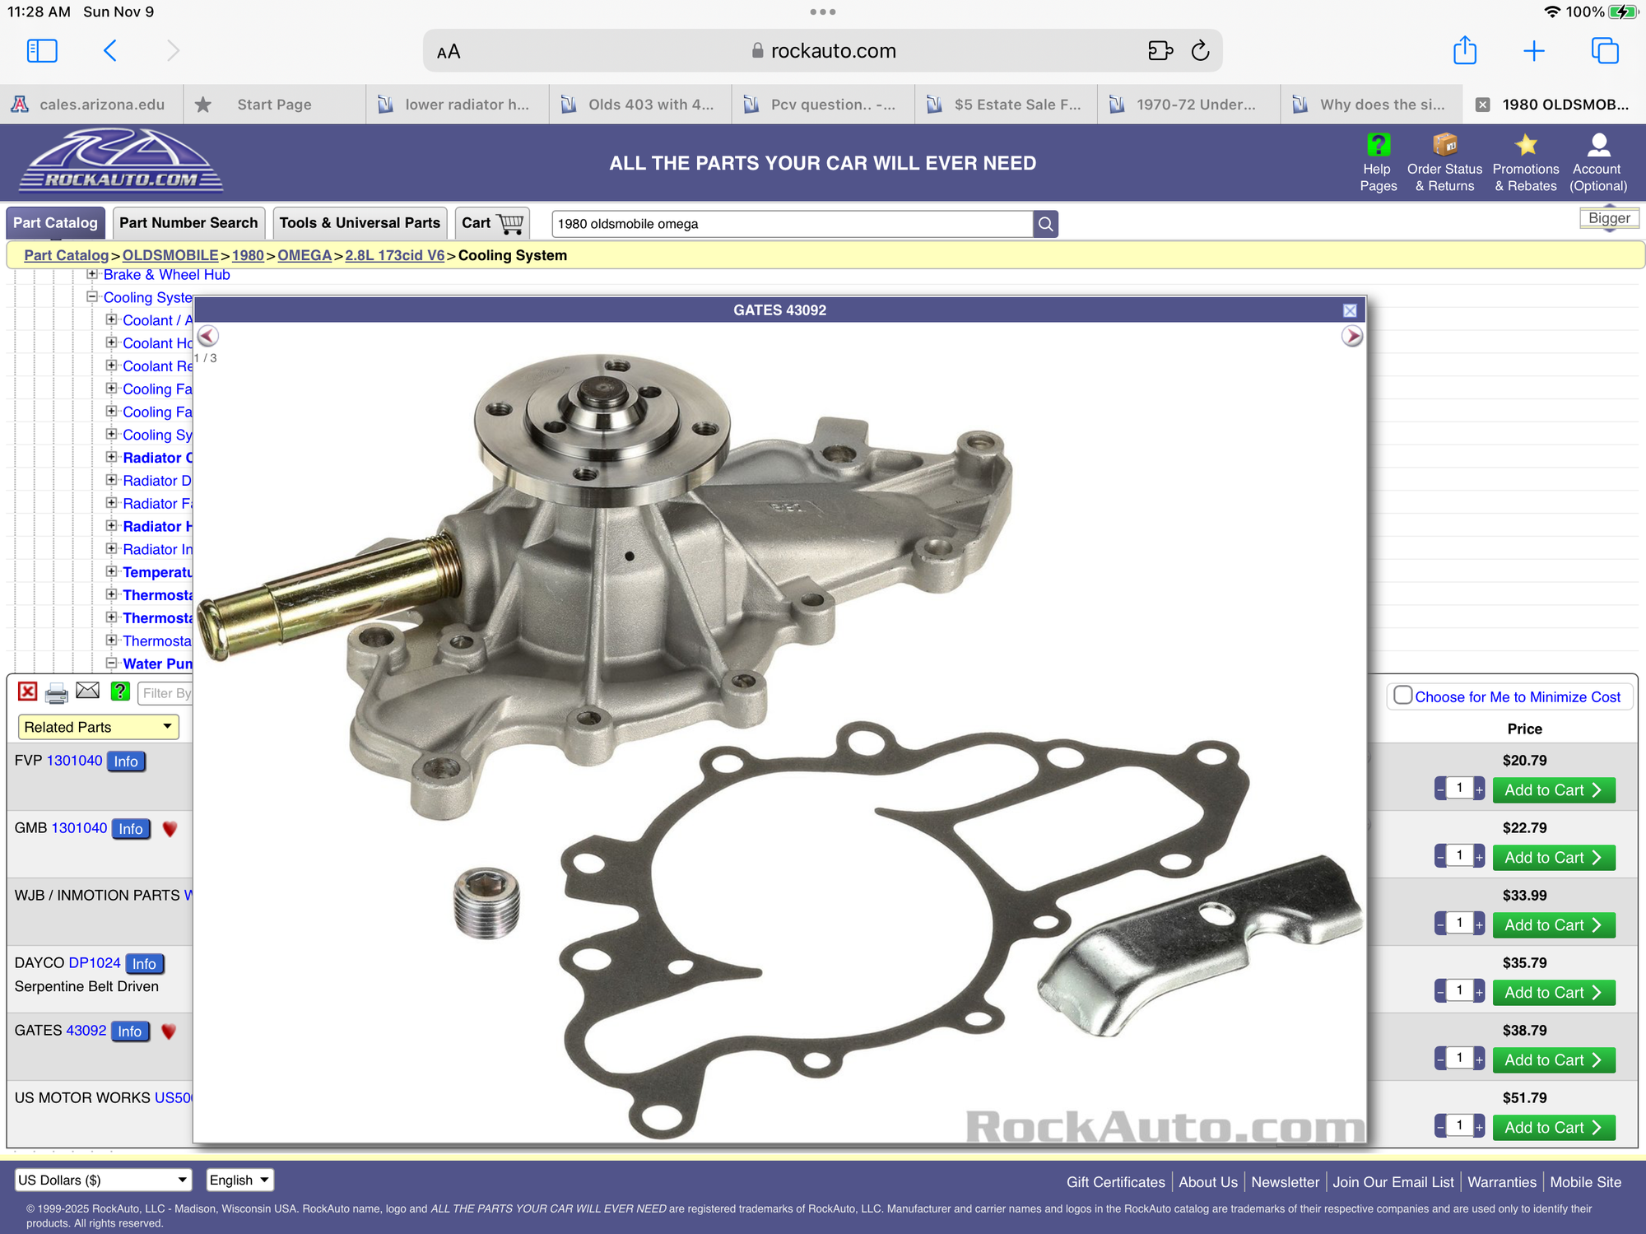1646x1234 pixels.
Task: Click OLDSMOBILE breadcrumb link
Action: pyautogui.click(x=170, y=255)
